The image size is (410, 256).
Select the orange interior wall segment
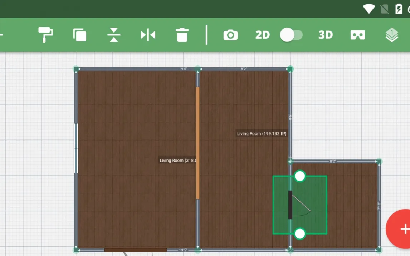point(197,143)
